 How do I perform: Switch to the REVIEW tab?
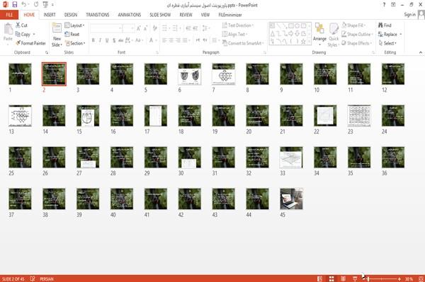[x=186, y=15]
